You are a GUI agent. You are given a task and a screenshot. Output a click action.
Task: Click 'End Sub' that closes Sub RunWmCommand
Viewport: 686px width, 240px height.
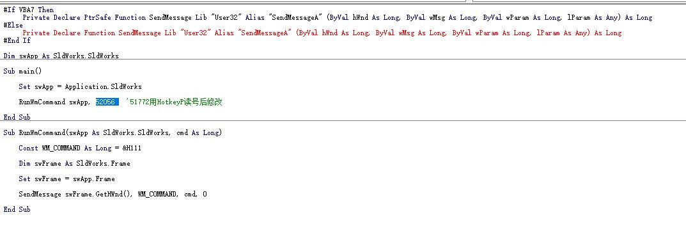pyautogui.click(x=17, y=209)
